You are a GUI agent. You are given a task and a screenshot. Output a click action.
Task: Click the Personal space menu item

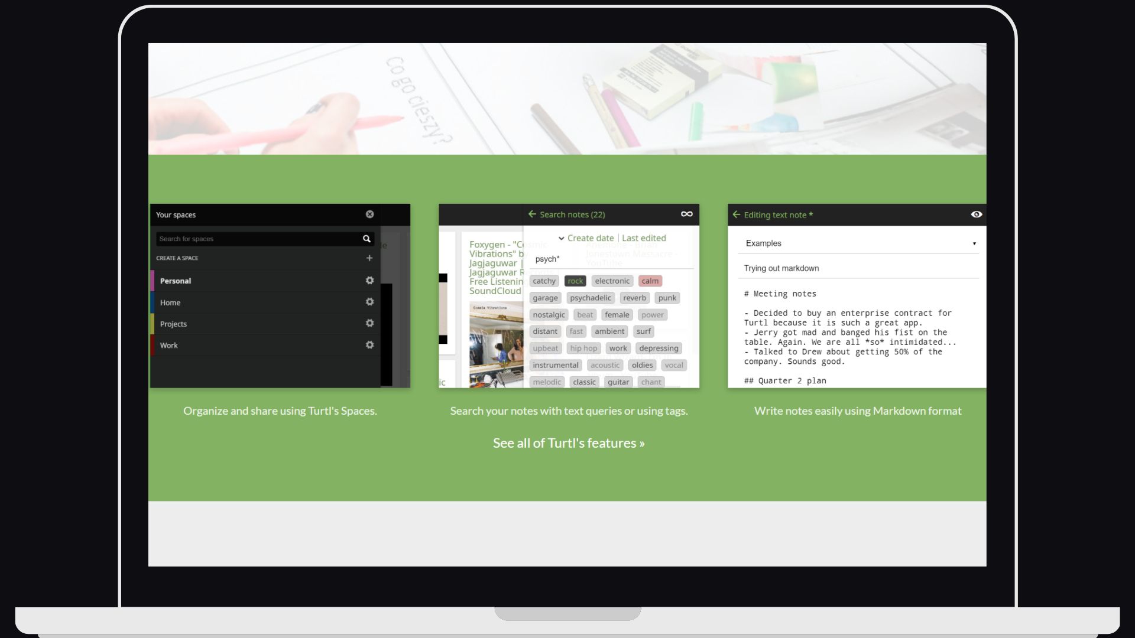tap(176, 281)
